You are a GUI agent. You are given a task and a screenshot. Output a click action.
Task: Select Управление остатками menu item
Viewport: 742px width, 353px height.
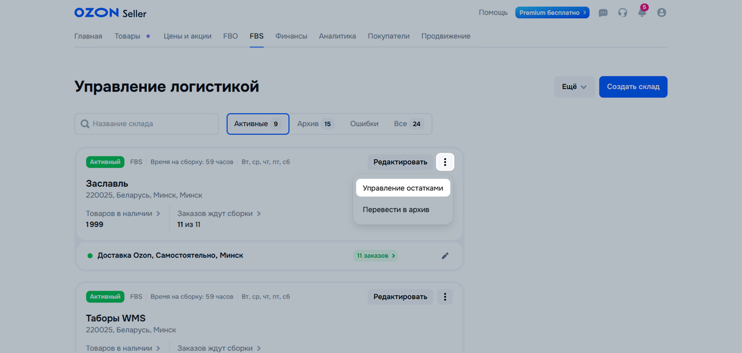click(403, 188)
